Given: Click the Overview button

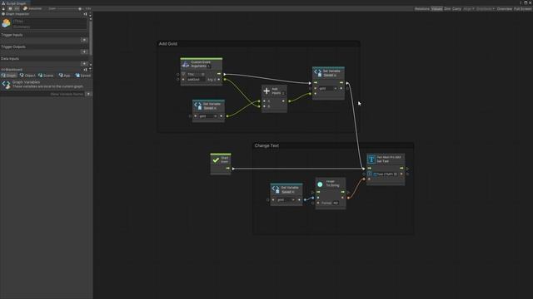Looking at the screenshot, I should click(505, 9).
